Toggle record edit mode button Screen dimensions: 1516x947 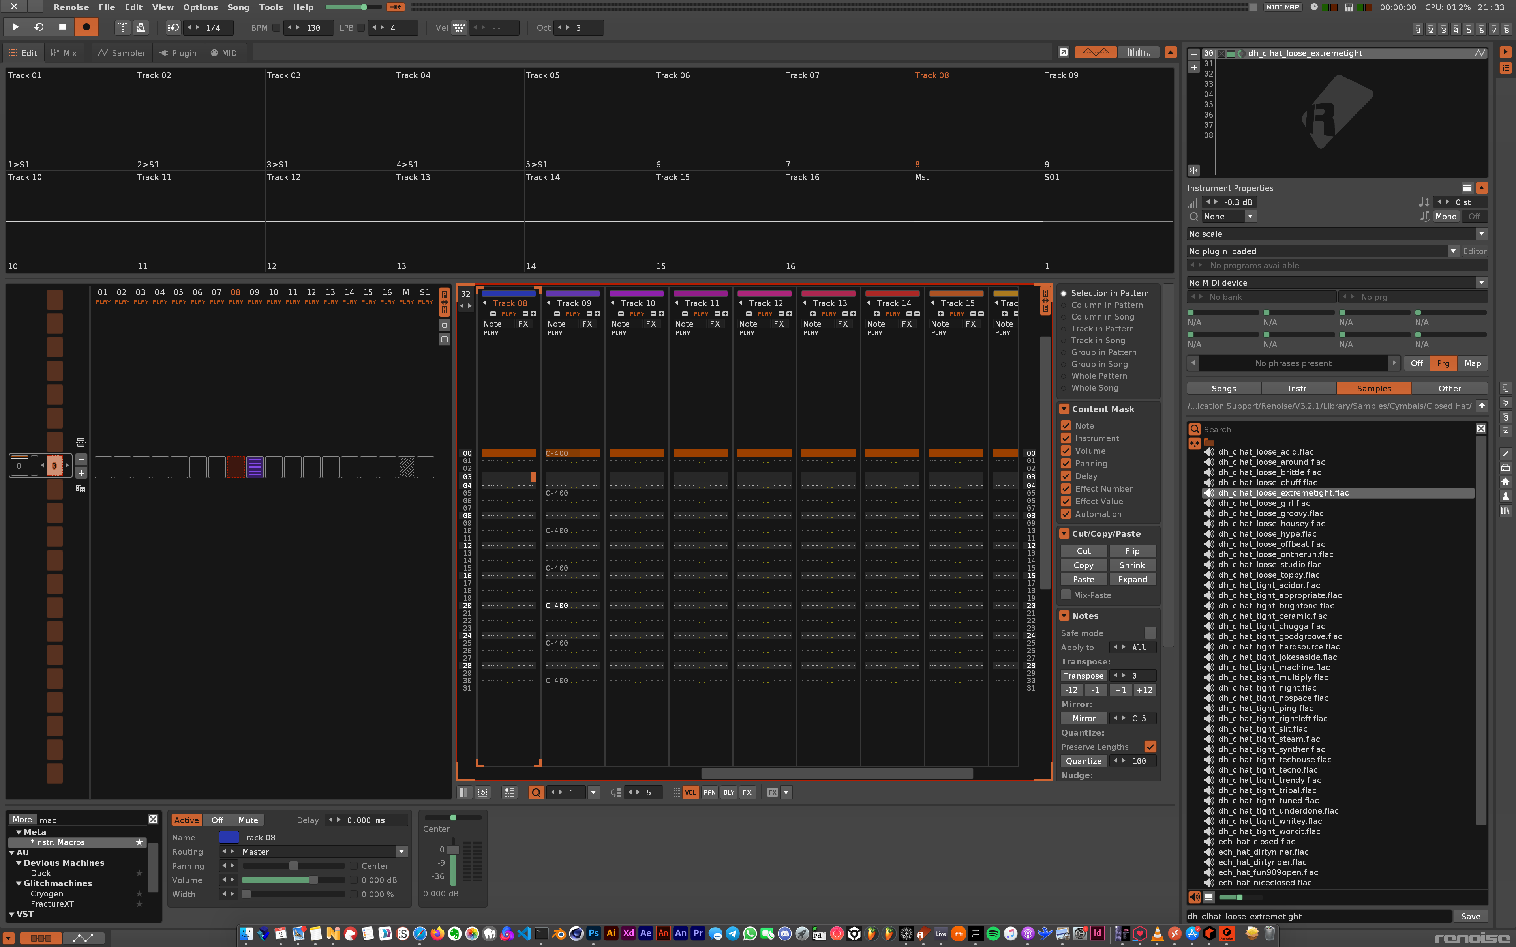pyautogui.click(x=86, y=27)
